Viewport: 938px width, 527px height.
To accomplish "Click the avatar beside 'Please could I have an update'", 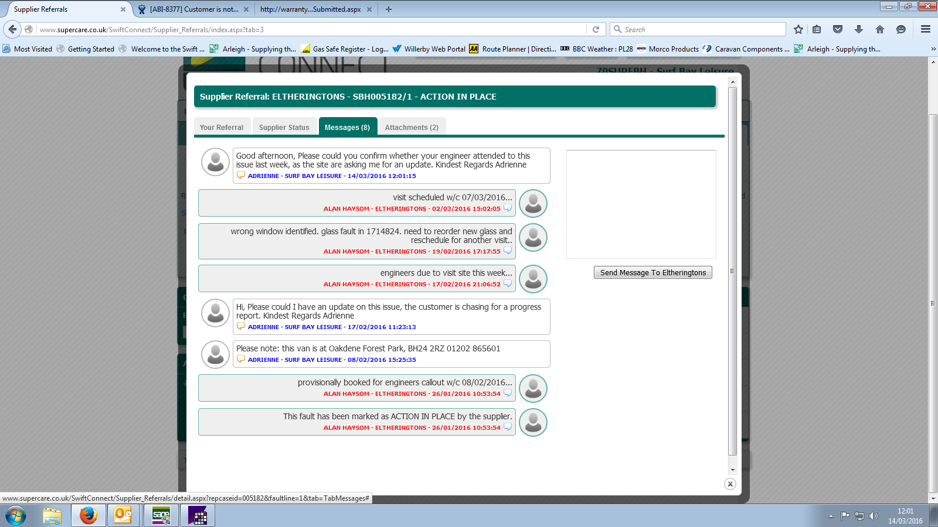I will coord(215,313).
